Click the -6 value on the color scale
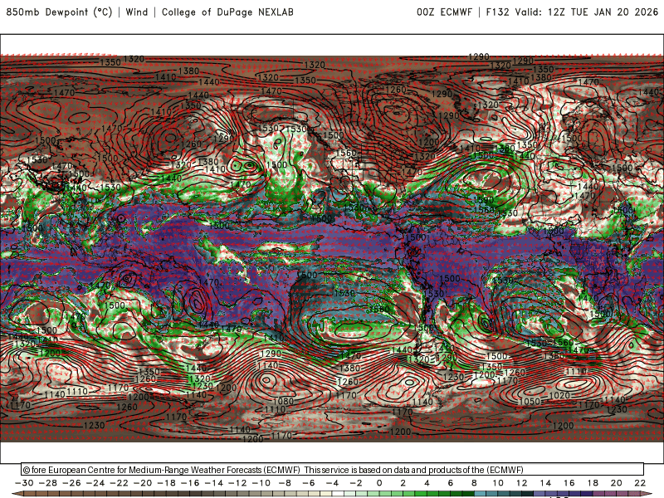Viewport: 664px width, 498px height. point(309,483)
